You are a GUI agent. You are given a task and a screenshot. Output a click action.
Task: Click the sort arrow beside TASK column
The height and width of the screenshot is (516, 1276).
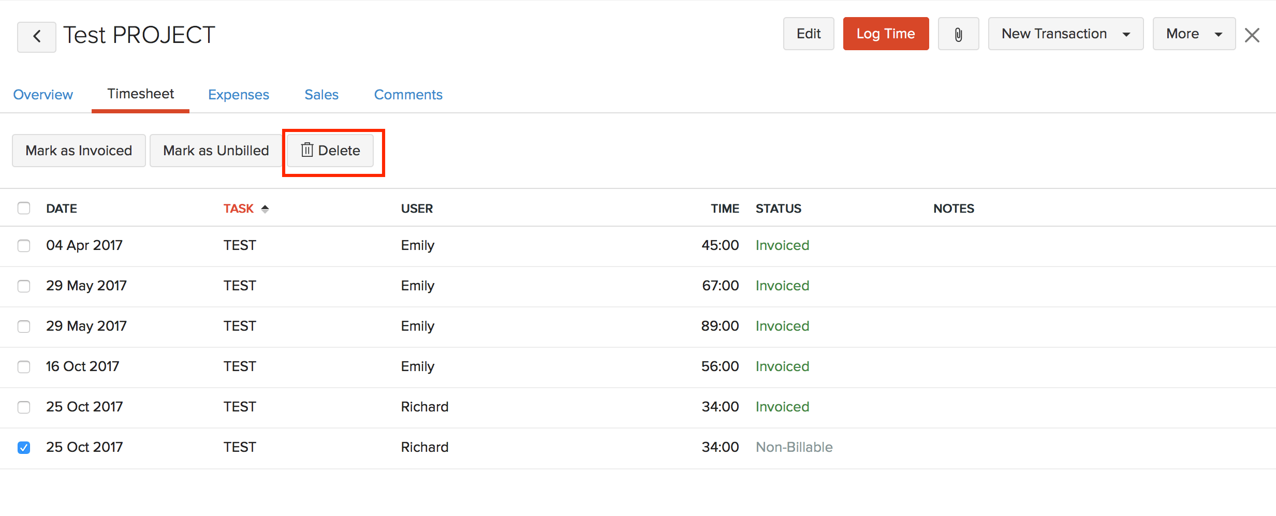[x=265, y=208]
